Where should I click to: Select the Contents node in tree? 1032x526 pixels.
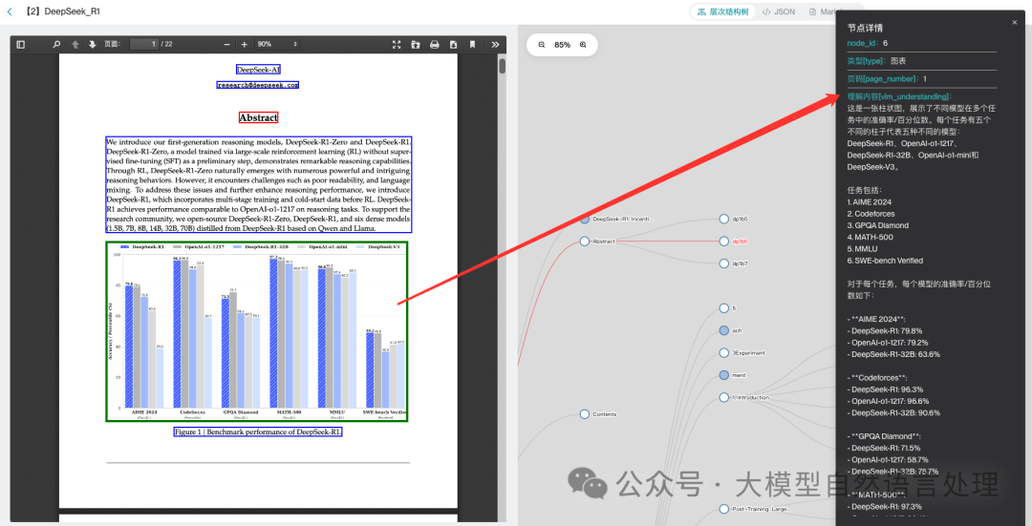pos(584,414)
